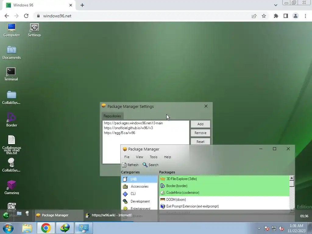This screenshot has width=312, height=234.
Task: Select the (All) category
Action: (x=139, y=179)
